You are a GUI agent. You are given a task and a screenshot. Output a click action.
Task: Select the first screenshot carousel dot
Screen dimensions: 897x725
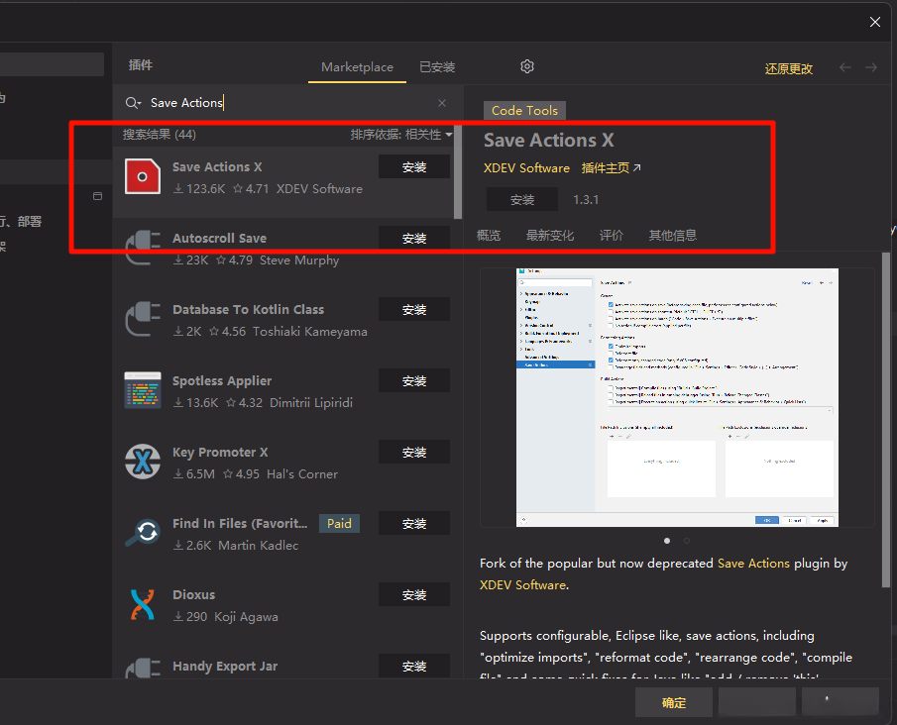tap(667, 541)
